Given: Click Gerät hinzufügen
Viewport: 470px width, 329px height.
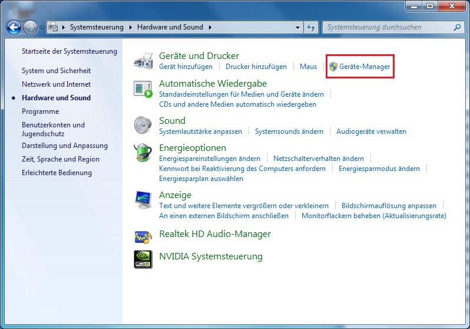Looking at the screenshot, I should 186,67.
